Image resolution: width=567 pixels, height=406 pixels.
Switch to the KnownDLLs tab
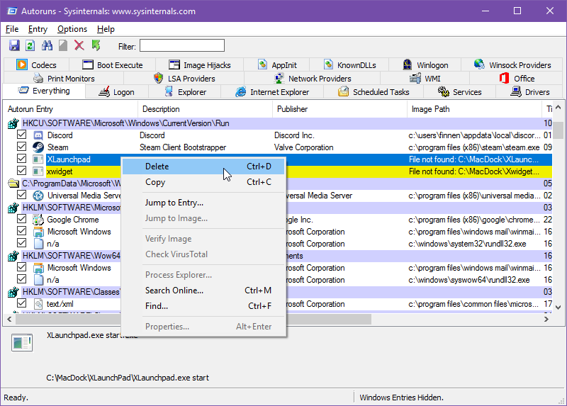point(349,65)
